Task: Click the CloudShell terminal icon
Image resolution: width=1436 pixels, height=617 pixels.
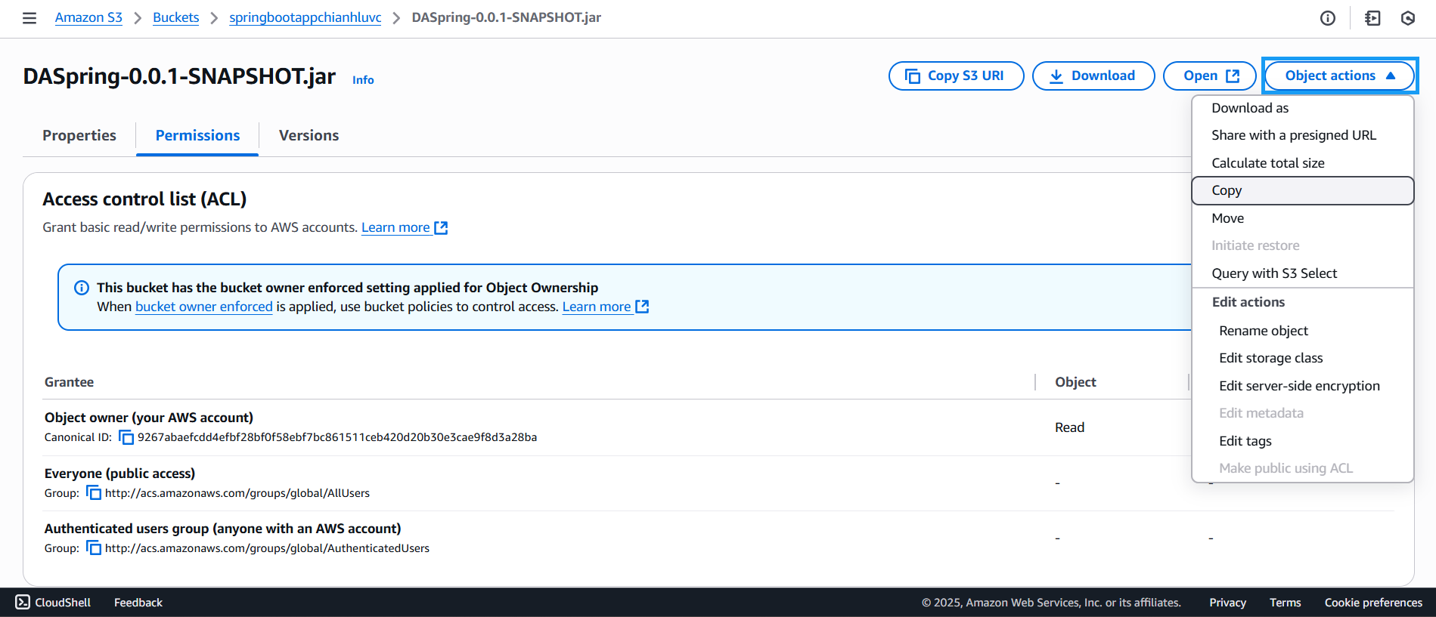Action: pyautogui.click(x=23, y=602)
